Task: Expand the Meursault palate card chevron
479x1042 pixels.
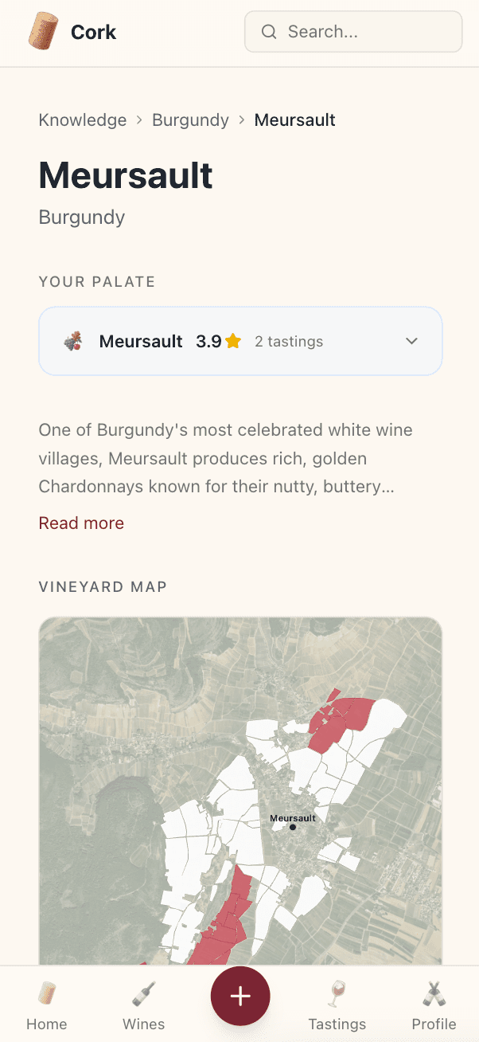Action: point(412,341)
